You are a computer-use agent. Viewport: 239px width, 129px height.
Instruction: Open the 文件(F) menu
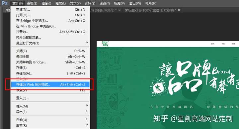pos(18,3)
